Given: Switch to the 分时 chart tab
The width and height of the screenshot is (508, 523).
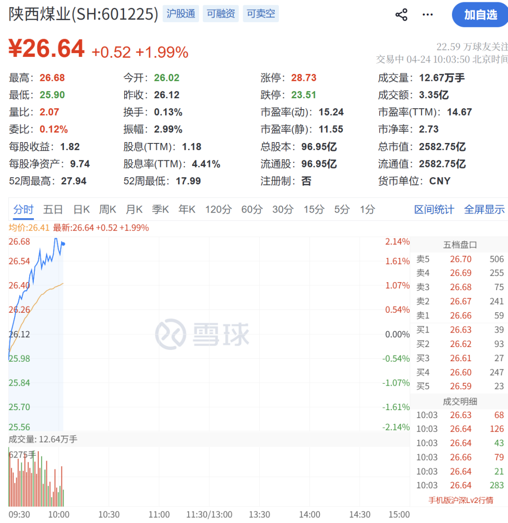Looking at the screenshot, I should 23,210.
